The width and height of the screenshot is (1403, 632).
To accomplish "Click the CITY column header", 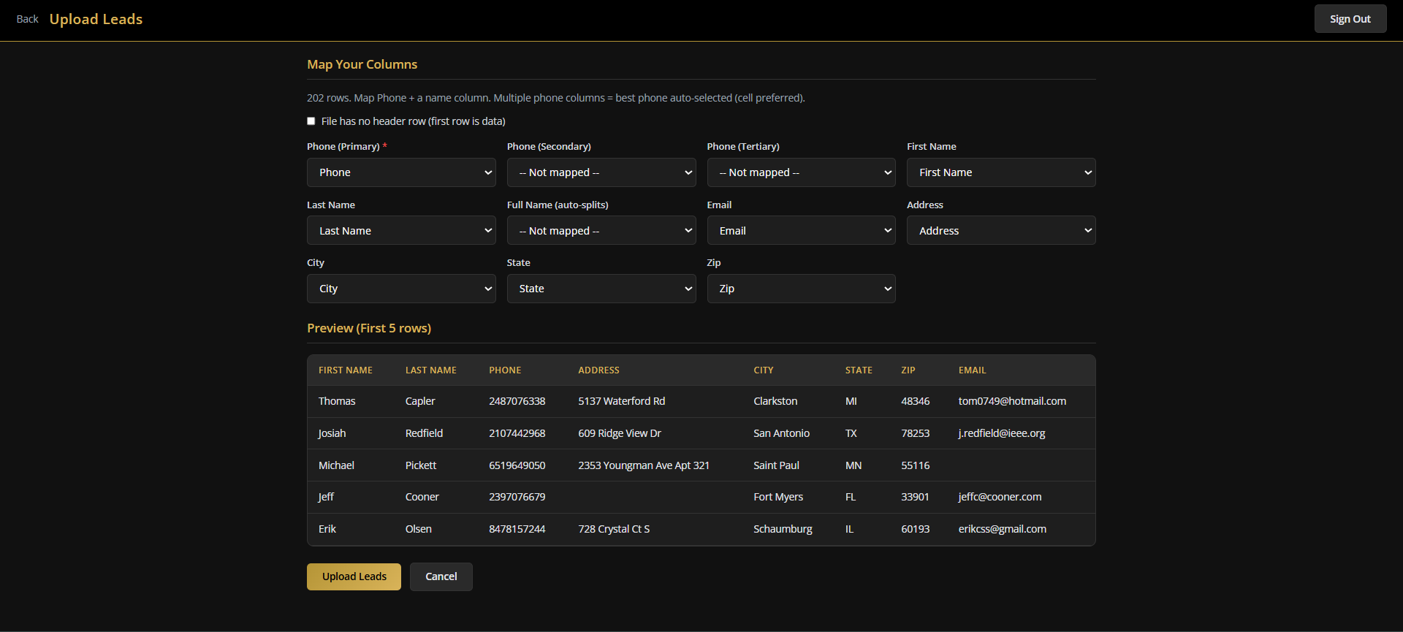I will [764, 370].
